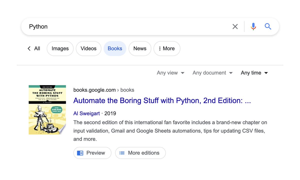
Task: Open the Automate the Boring Stuff title link
Action: click(162, 101)
